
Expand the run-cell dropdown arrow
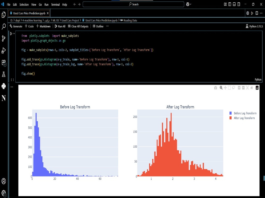pos(14,34)
